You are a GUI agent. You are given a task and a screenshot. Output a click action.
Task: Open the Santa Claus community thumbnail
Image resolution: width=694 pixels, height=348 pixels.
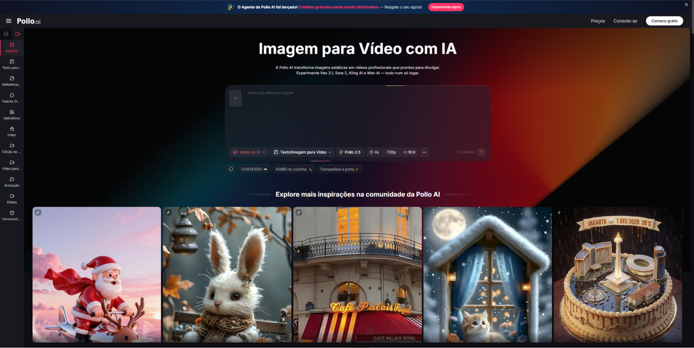97,274
